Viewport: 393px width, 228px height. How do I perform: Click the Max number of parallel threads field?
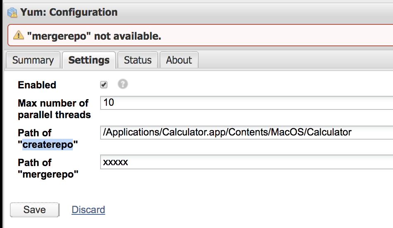246,103
